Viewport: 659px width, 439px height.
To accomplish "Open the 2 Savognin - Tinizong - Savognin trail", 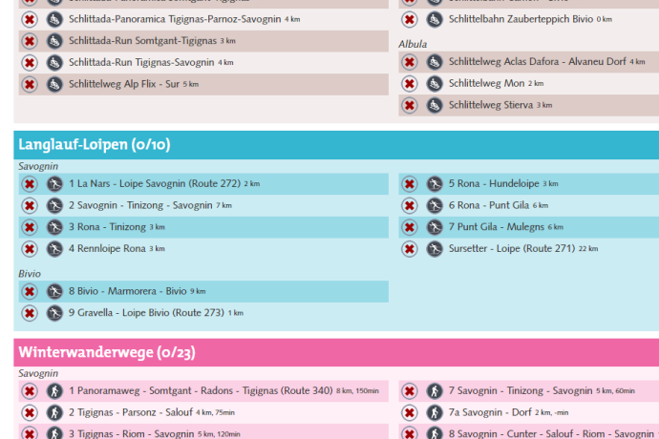I will pos(140,205).
